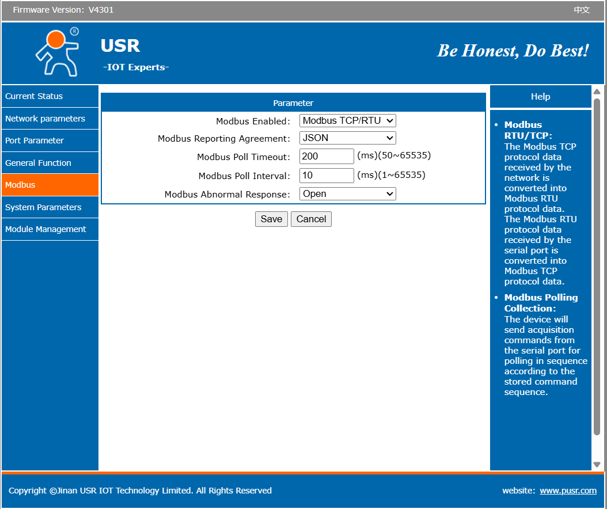The height and width of the screenshot is (509, 607).
Task: Click the USR running-man logo
Action: [56, 52]
